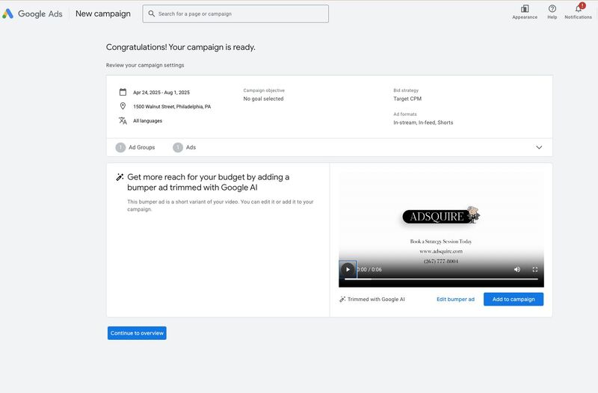Click the All languages text
The image size is (598, 393).
pos(147,121)
